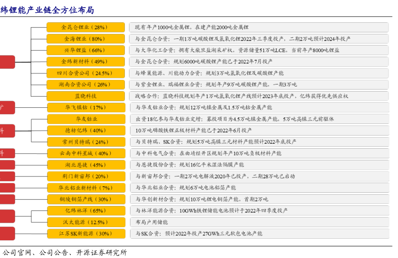
Task: Select the 德枋亿纬（40%）yellow box
Action: point(85,130)
